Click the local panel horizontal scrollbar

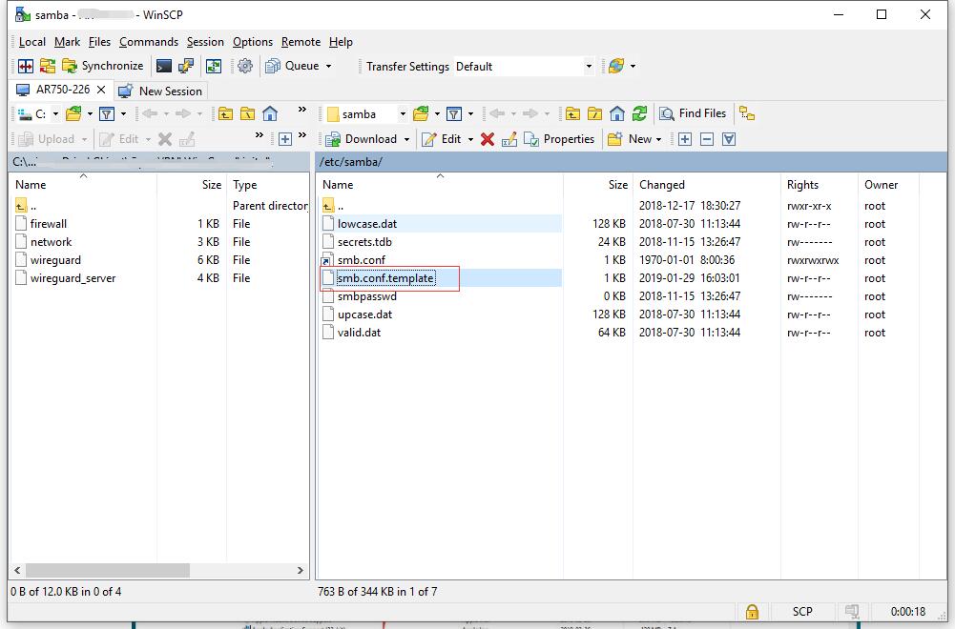coord(110,570)
